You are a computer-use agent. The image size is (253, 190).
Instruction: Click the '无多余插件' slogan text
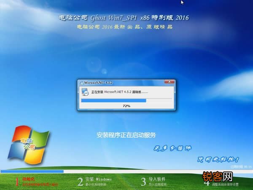(172, 148)
